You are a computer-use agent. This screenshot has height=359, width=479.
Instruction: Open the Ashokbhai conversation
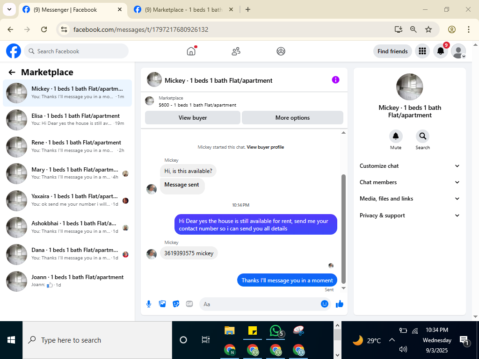pos(67,227)
